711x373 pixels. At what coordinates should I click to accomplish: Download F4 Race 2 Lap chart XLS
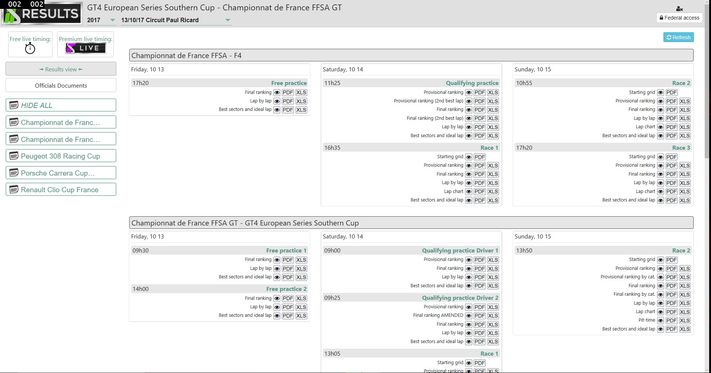[x=685, y=127]
